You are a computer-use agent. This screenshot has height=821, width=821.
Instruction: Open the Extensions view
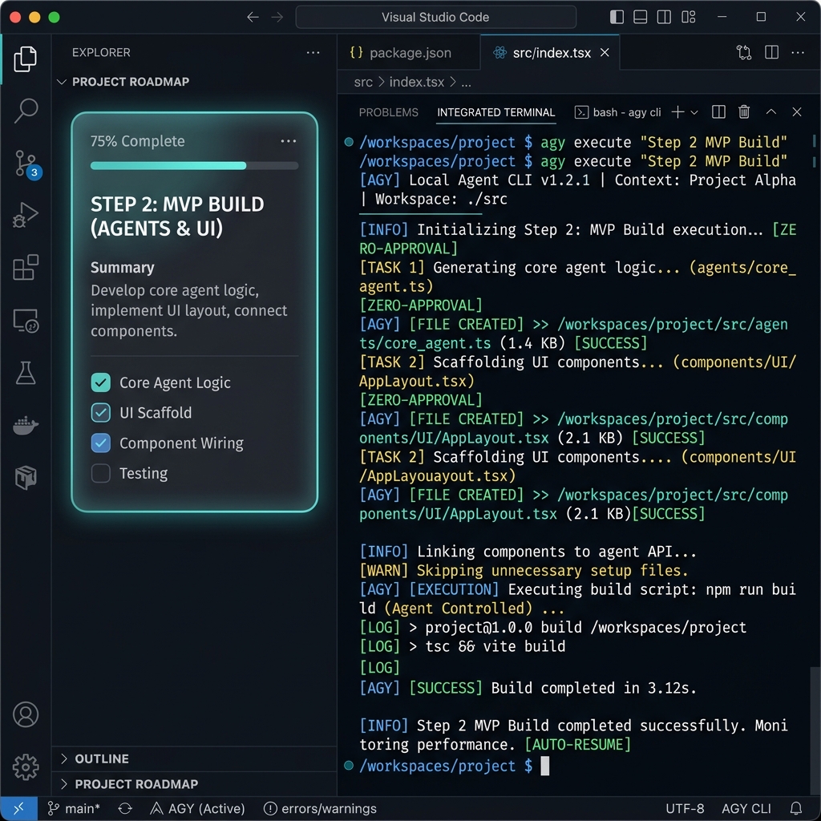tap(25, 267)
